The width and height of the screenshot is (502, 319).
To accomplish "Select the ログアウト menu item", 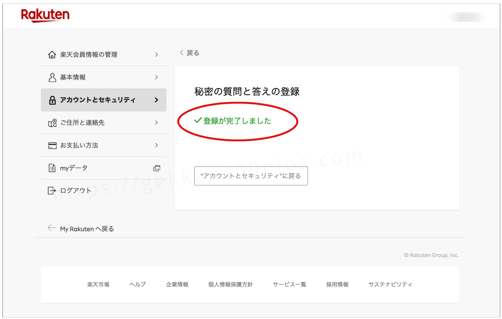I will click(75, 191).
